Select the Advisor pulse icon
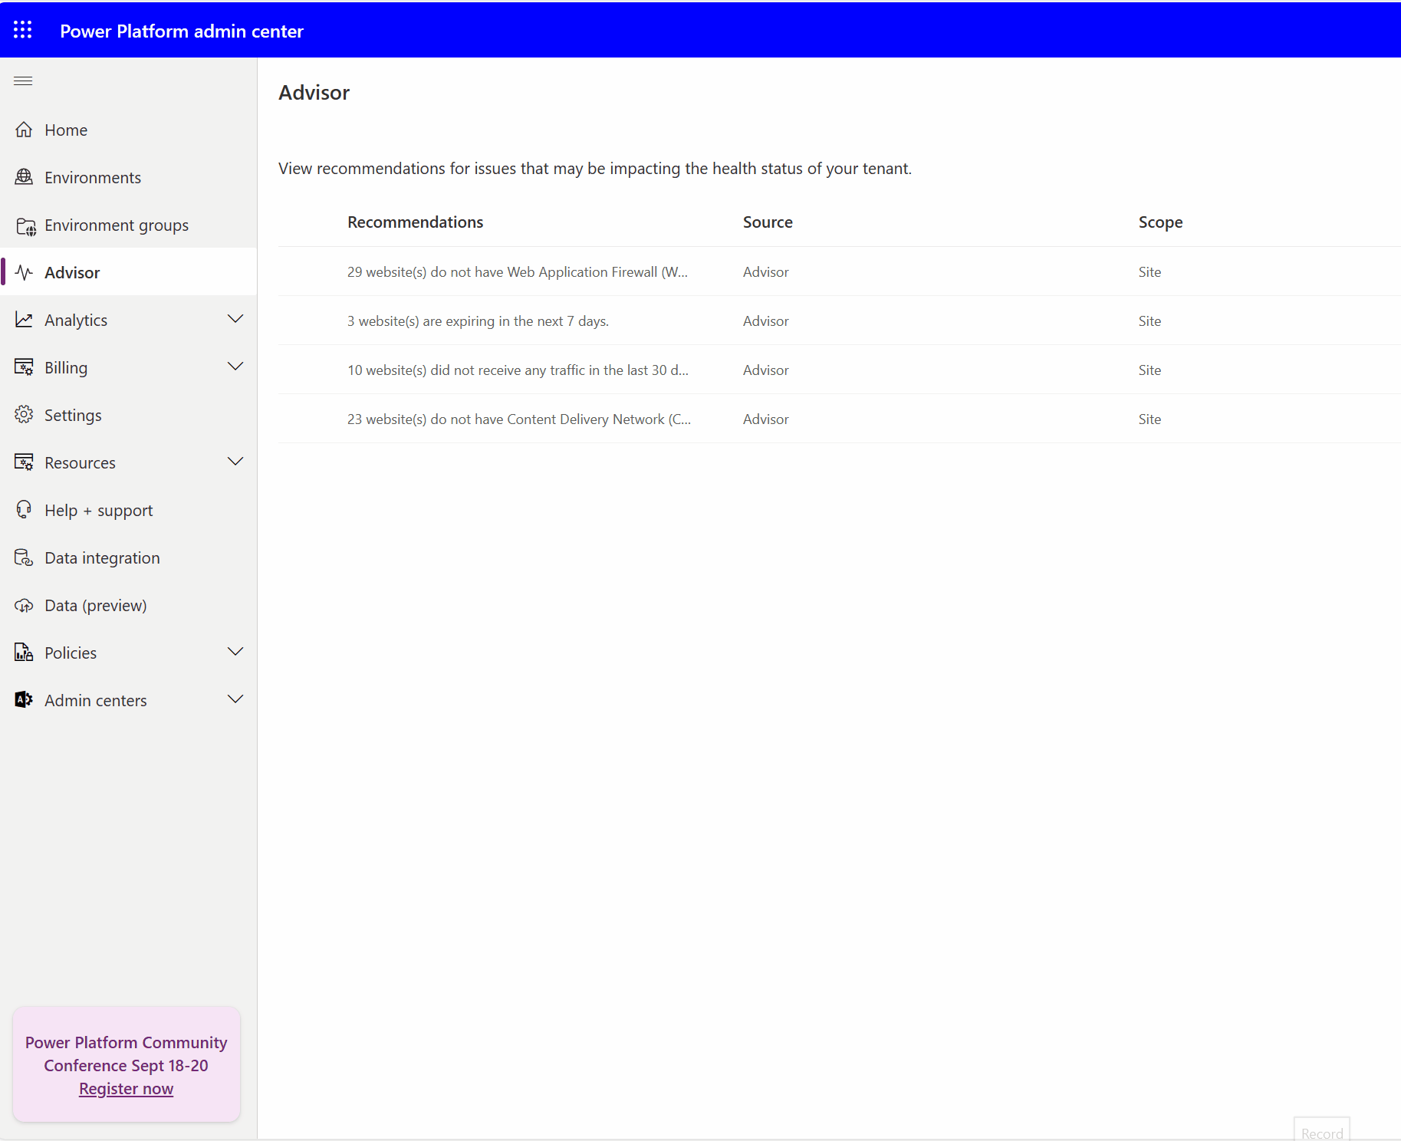 click(24, 272)
